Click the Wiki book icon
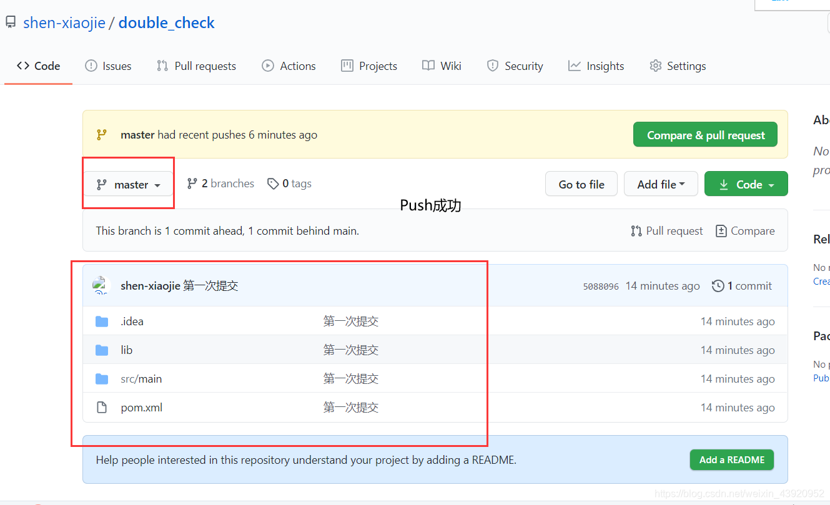This screenshot has width=830, height=505. [428, 66]
